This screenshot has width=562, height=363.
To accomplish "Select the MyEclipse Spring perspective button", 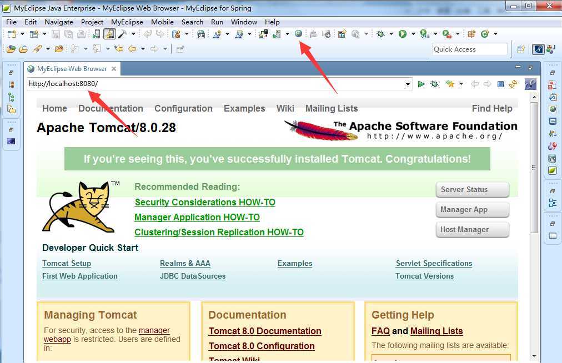I will click(538, 49).
